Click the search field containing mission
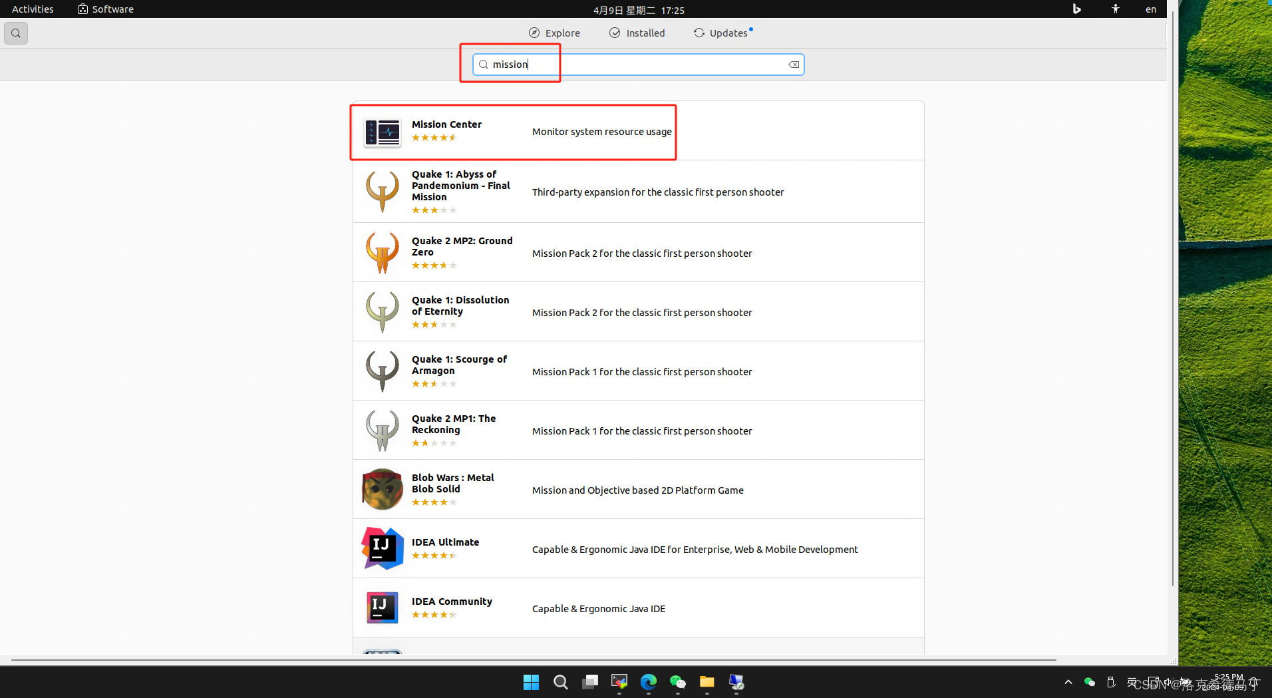The width and height of the screenshot is (1272, 698). coord(638,65)
